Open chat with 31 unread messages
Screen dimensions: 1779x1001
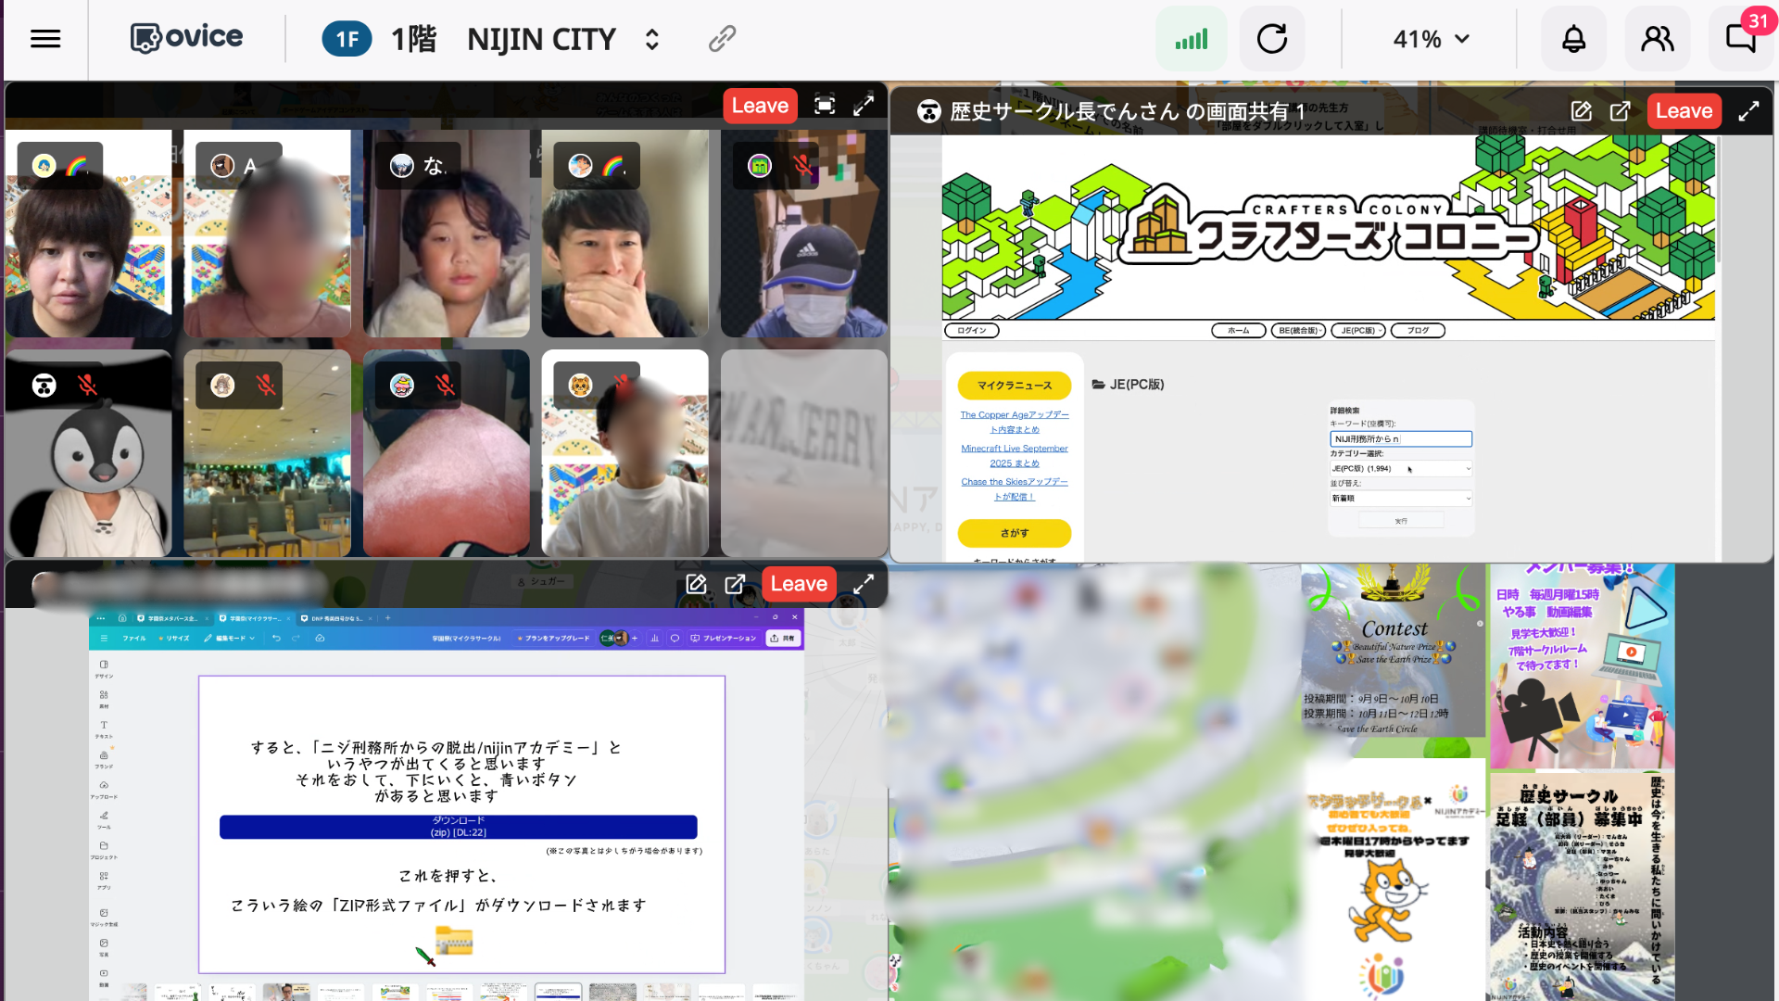[1741, 39]
